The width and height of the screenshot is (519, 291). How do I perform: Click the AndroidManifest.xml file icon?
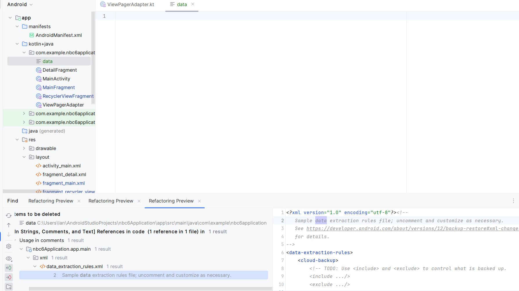(32, 35)
